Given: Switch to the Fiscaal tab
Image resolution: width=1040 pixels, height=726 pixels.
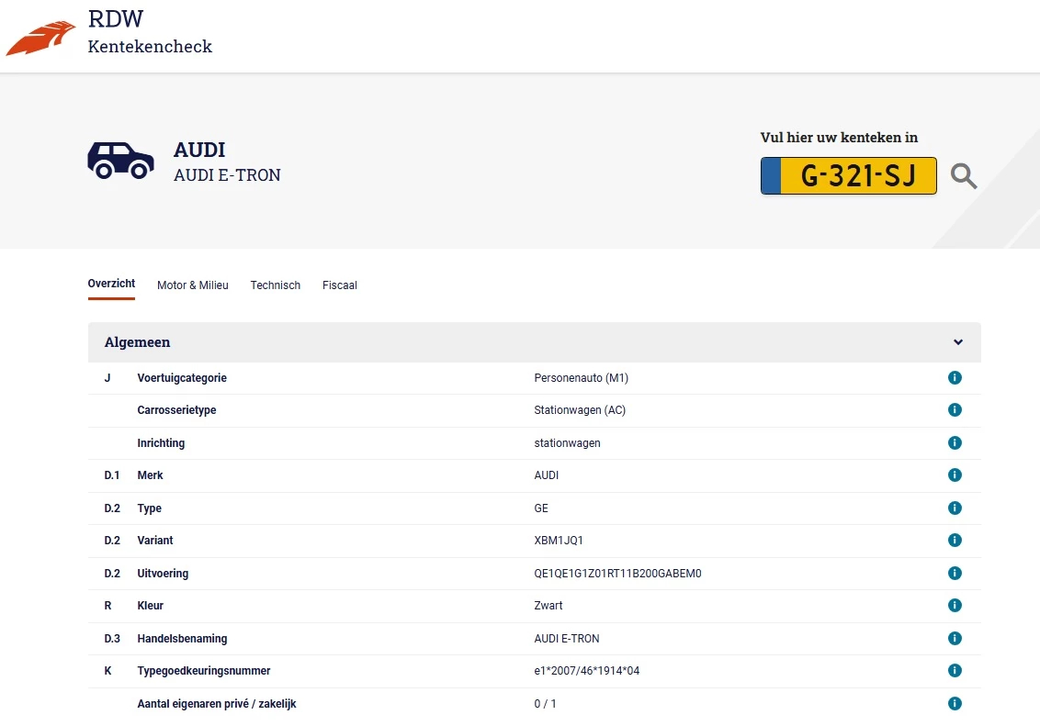Looking at the screenshot, I should [340, 285].
